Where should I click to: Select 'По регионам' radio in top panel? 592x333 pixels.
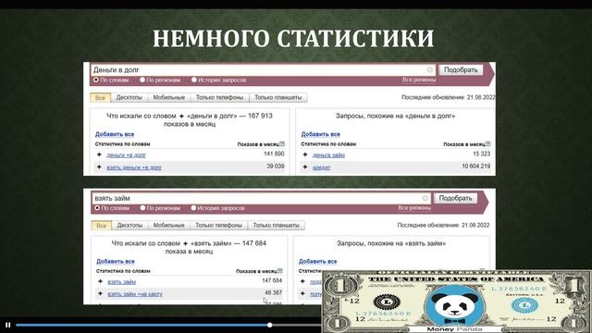pos(142,80)
